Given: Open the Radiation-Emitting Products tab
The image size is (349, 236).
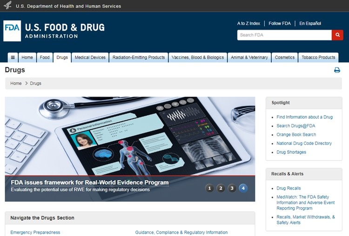Looking at the screenshot, I should (139, 58).
